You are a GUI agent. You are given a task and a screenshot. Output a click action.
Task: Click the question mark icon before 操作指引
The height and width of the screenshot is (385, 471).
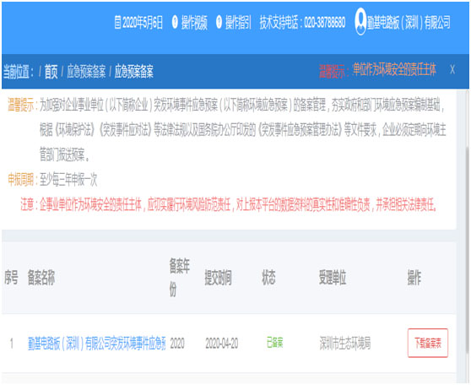(x=219, y=22)
